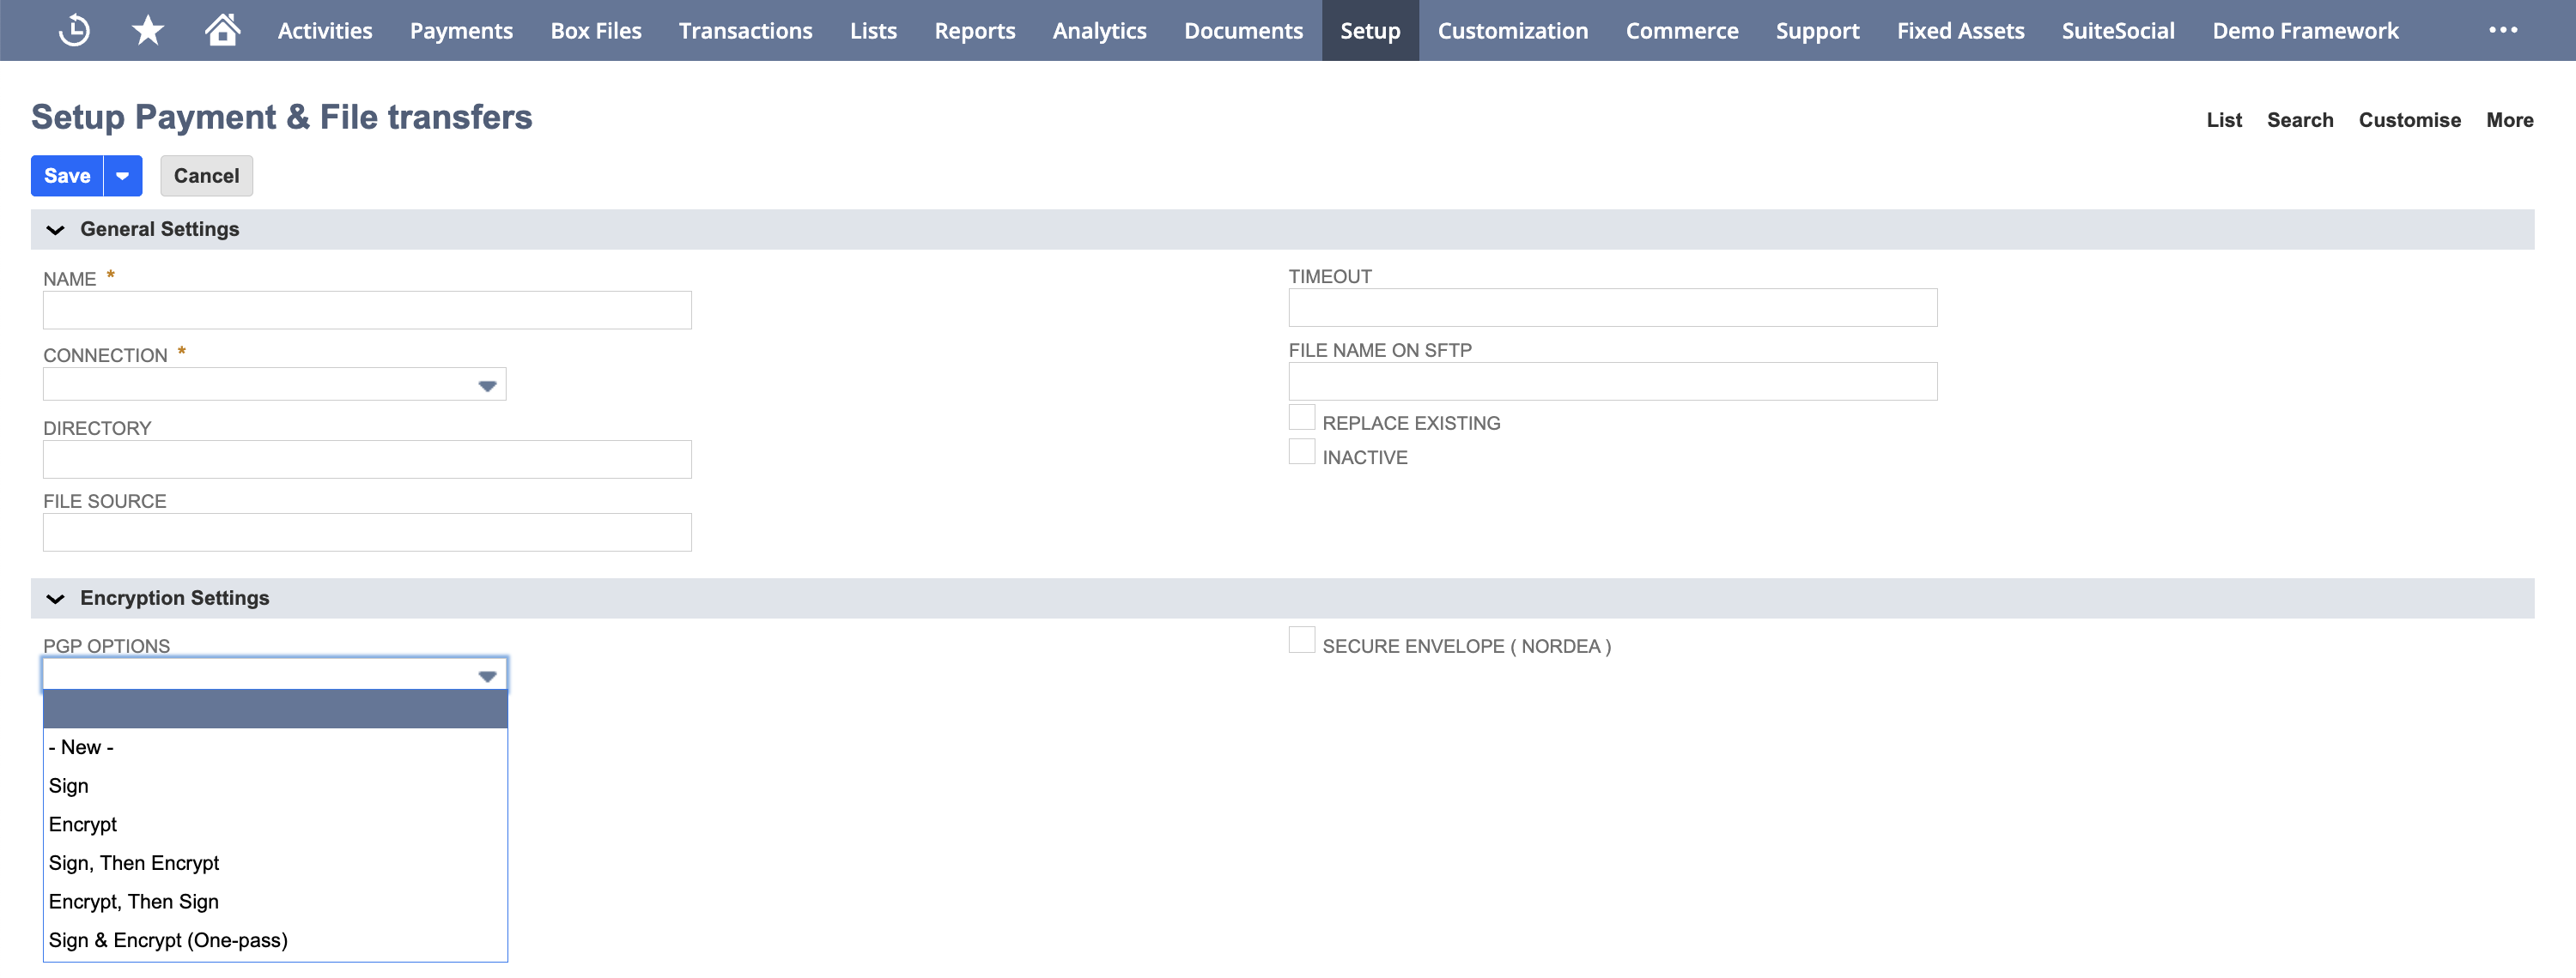2576x978 pixels.
Task: Select the 'Sign' PGP option
Action: click(275, 786)
